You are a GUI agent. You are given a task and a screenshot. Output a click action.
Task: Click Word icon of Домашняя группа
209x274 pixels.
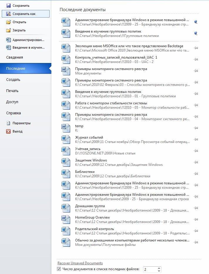click(x=66, y=208)
